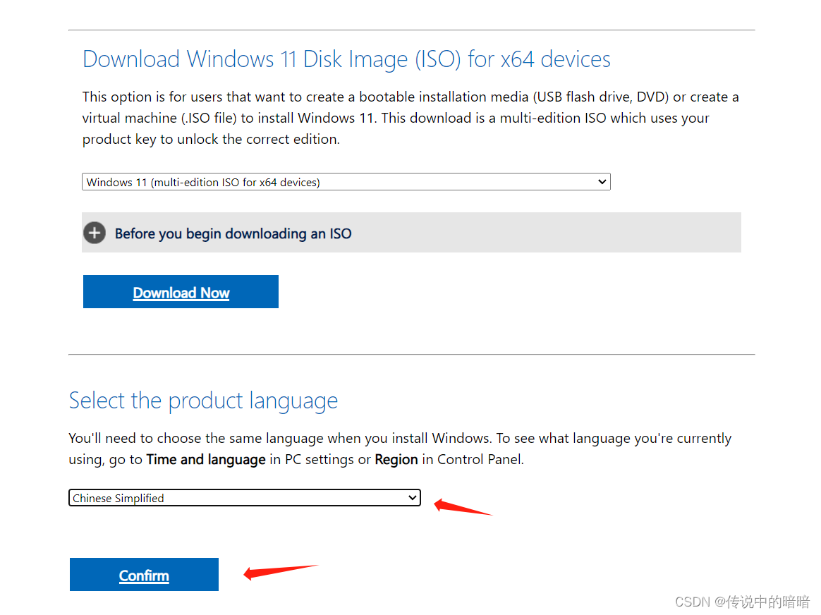Image resolution: width=821 pixels, height=615 pixels.
Task: Open the Windows 11 multi-edition ISO dropdown
Action: pyautogui.click(x=346, y=182)
